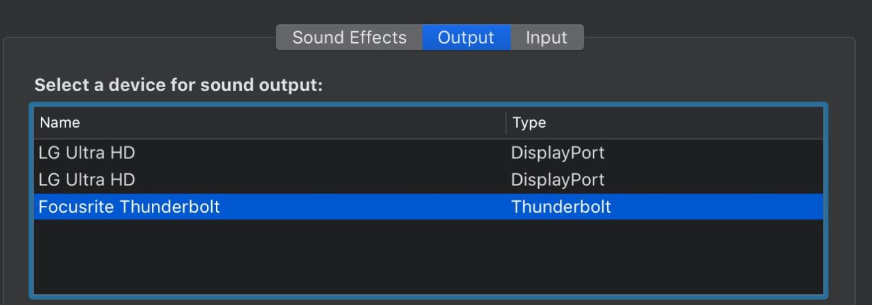Click the "Select a device for sound output" heading
The height and width of the screenshot is (305, 872).
pos(178,86)
